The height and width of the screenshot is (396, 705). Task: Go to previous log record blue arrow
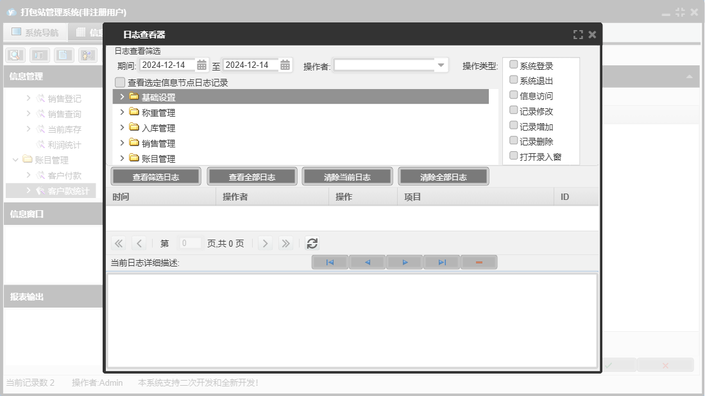[x=368, y=262]
